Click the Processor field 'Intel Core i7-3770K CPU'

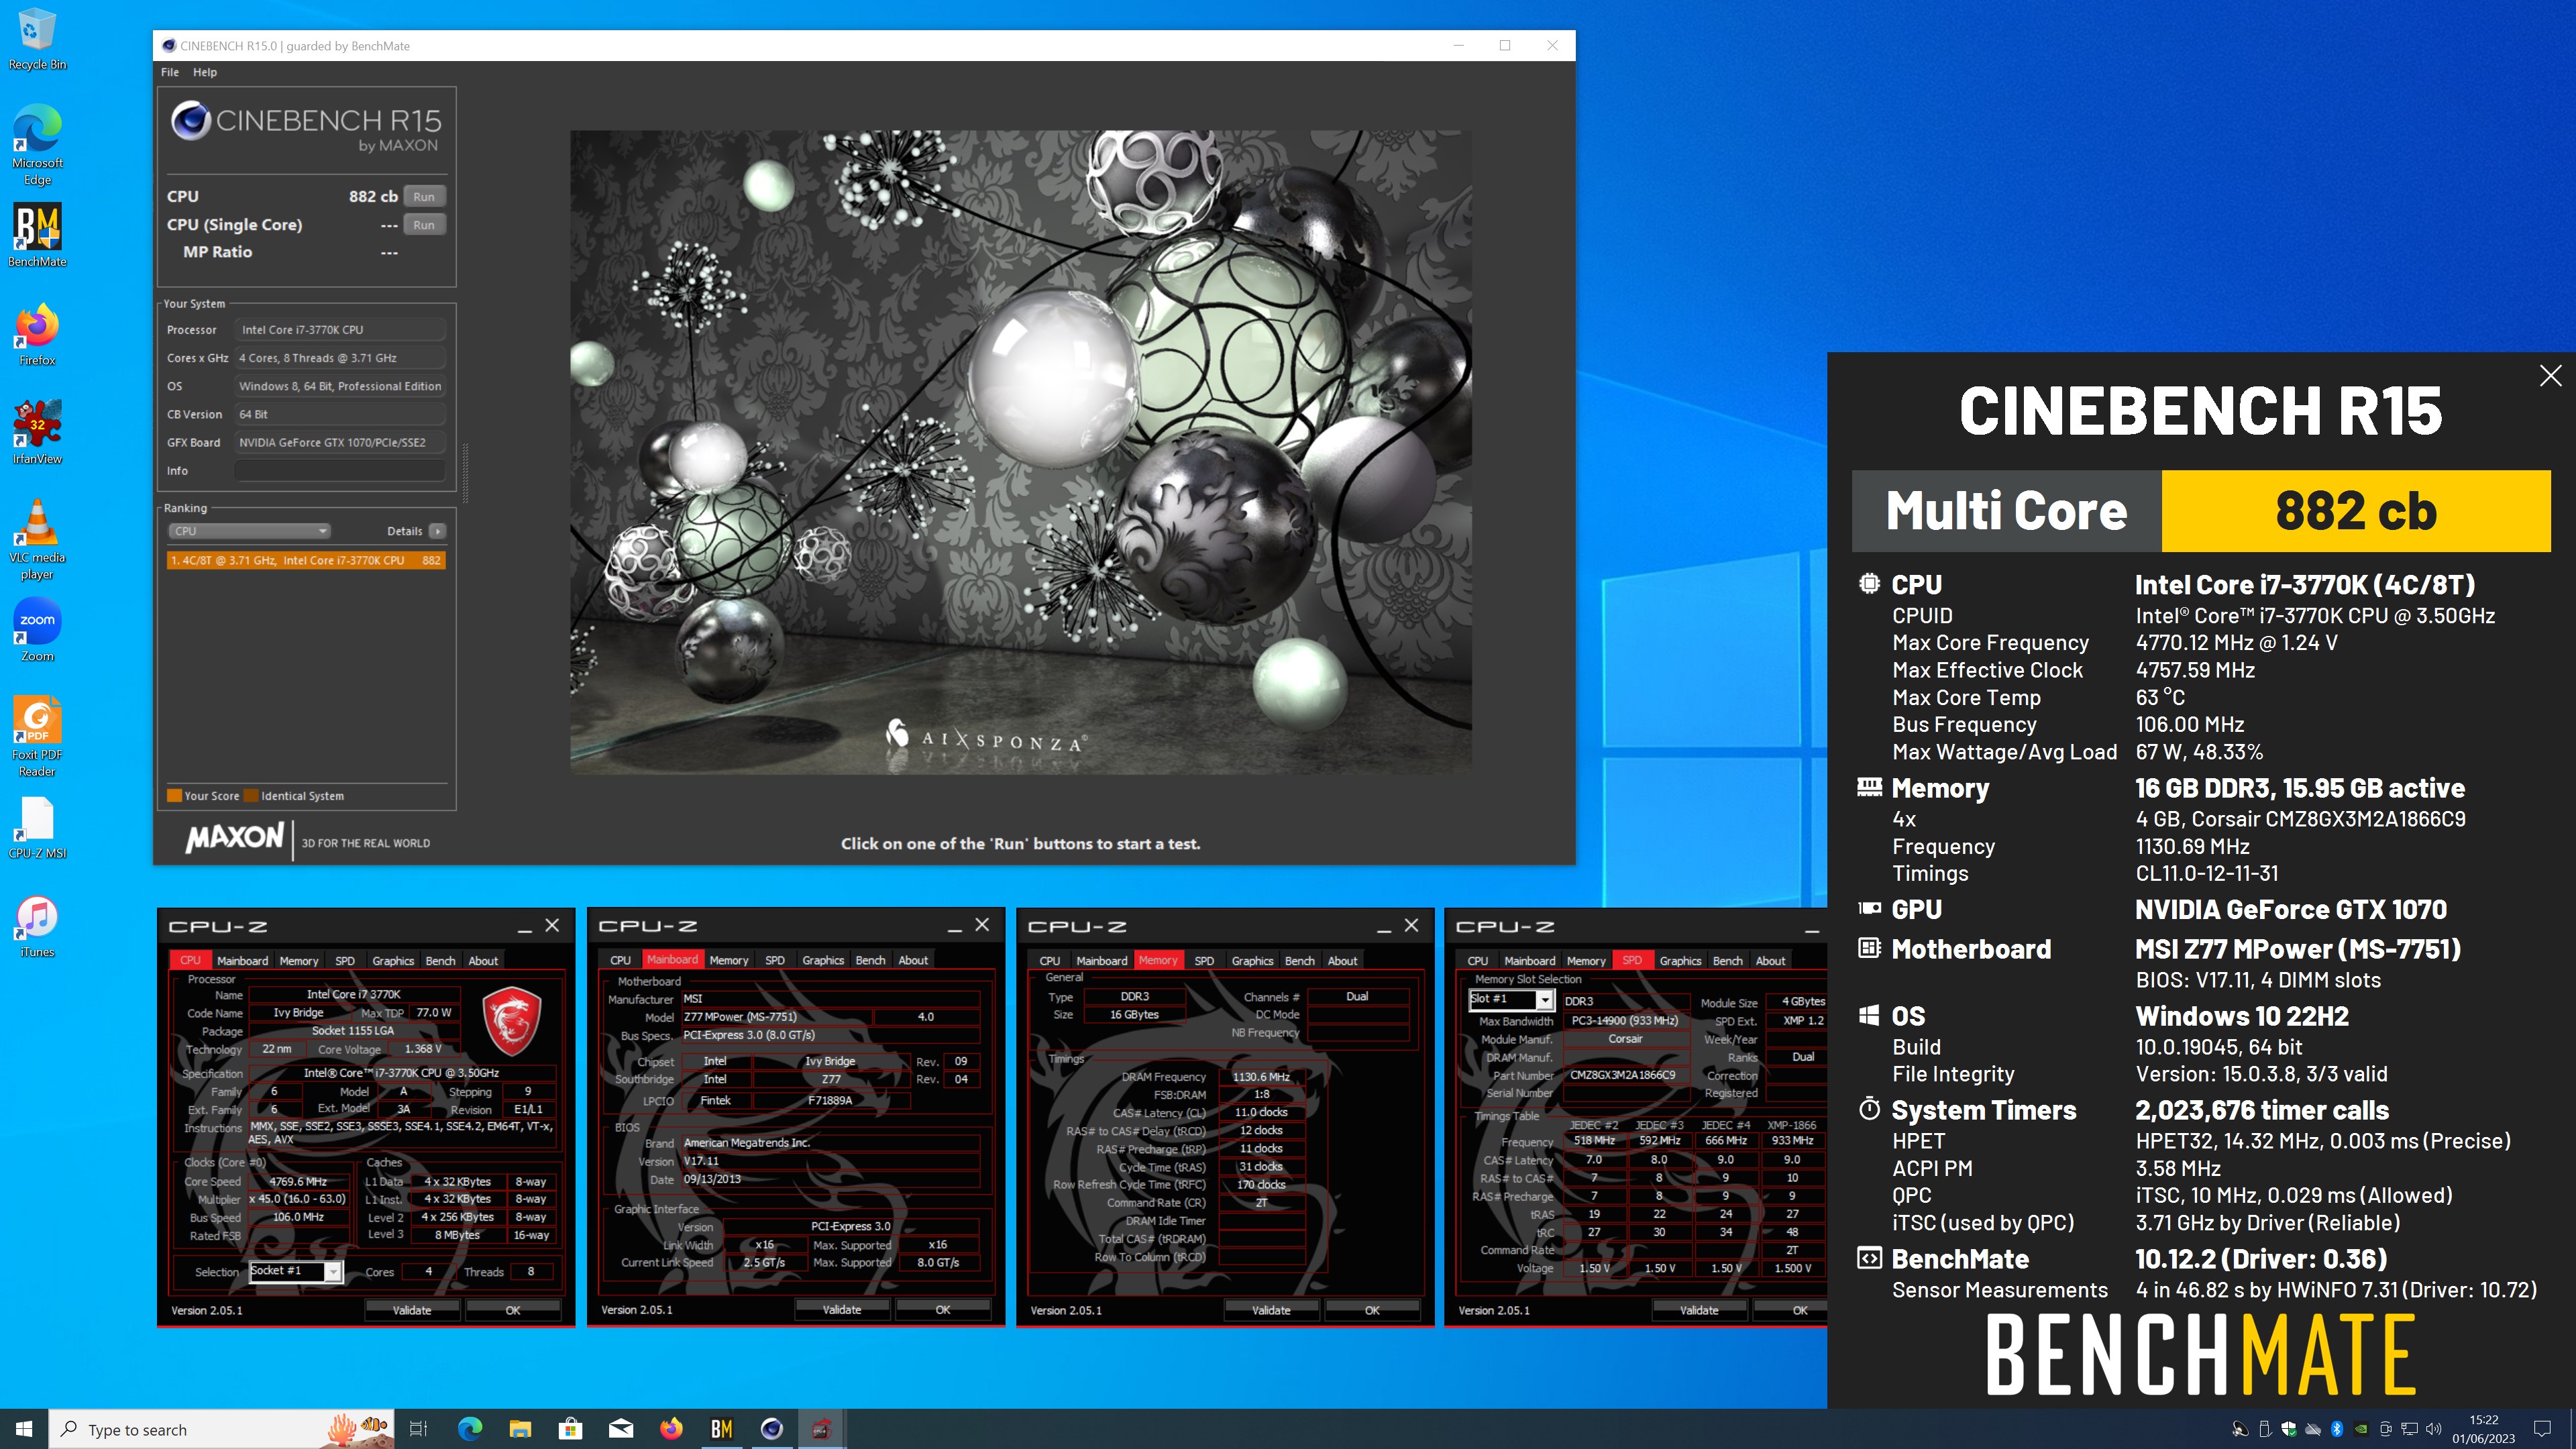(340, 329)
